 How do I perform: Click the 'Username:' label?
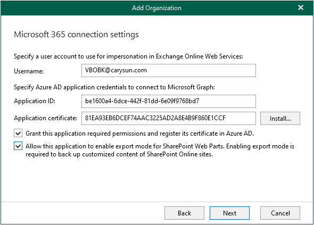pos(29,71)
